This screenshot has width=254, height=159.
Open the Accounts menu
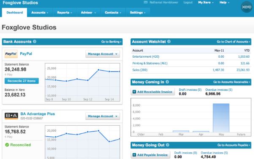click(x=40, y=13)
